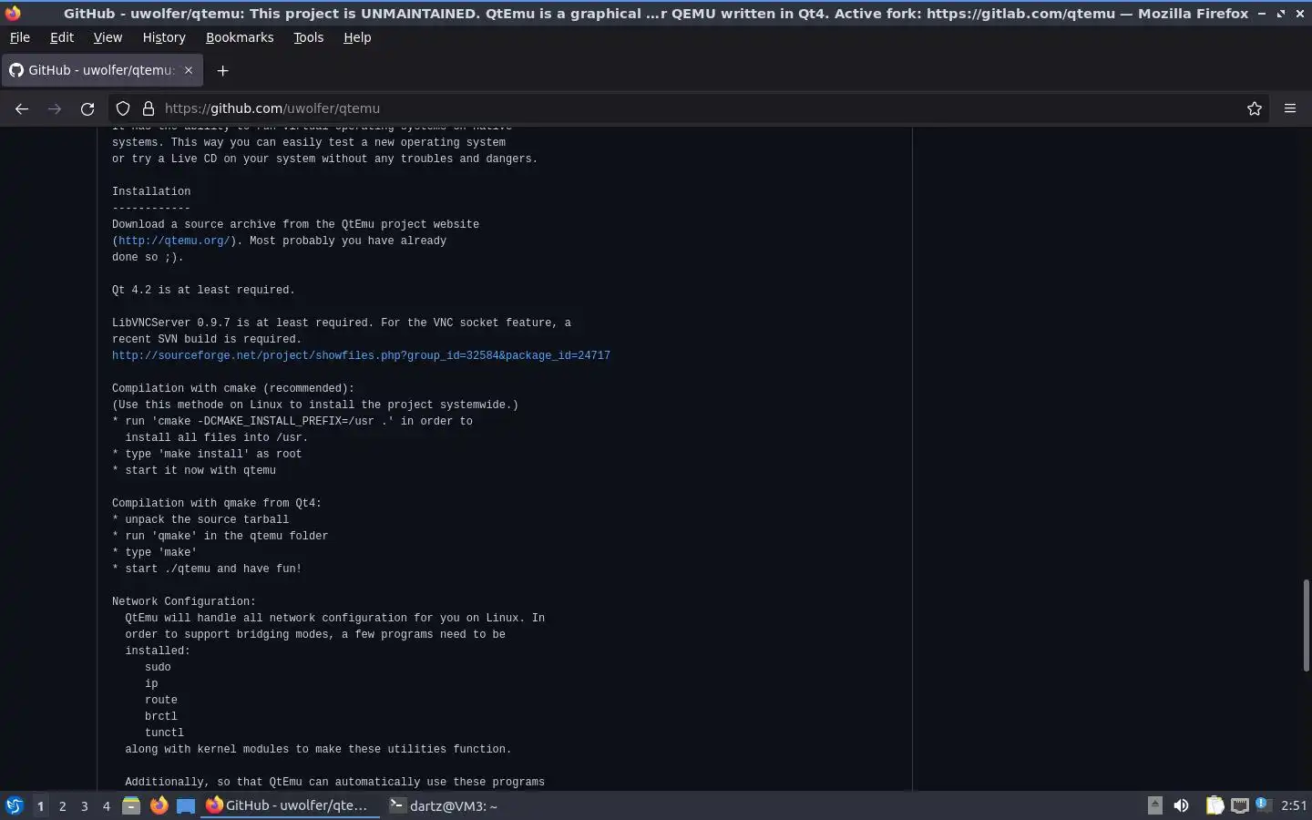Screen dimensions: 1312x820
Task: Activate the GitHub - uwolfer/qte... taskbar window button
Action: pos(290,805)
